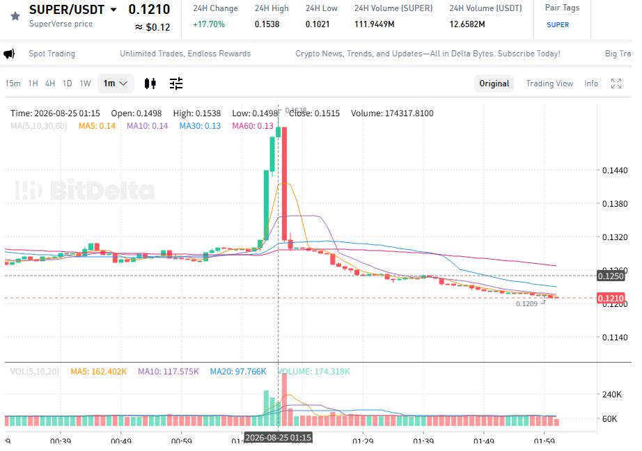Image resolution: width=642 pixels, height=451 pixels.
Task: Click the 01:29 time axis label
Action: pyautogui.click(x=363, y=441)
